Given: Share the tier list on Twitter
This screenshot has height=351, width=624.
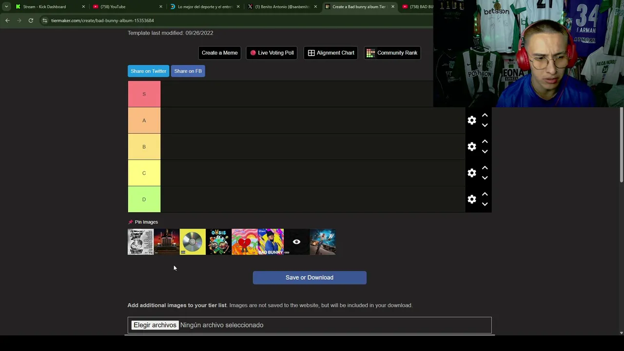Looking at the screenshot, I should [148, 71].
